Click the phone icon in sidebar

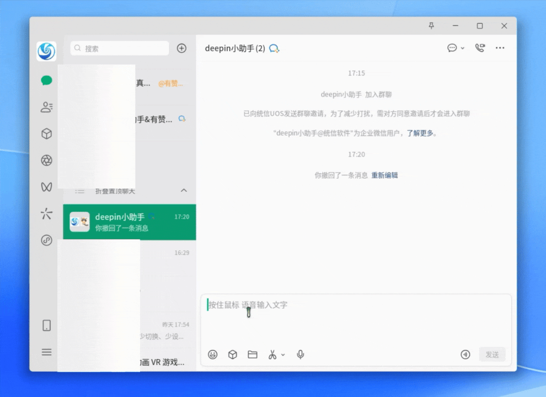(x=46, y=326)
